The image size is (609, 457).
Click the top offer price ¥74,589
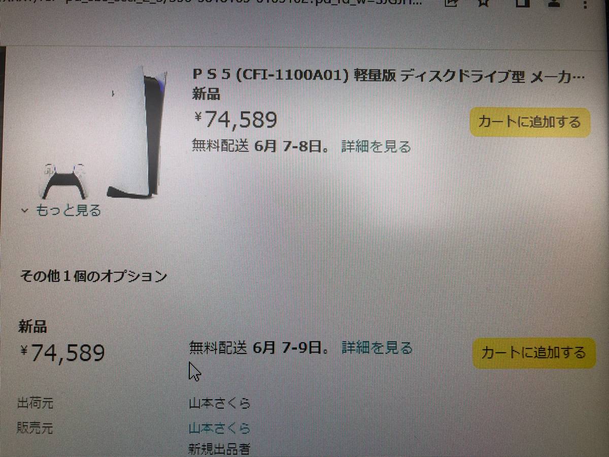point(235,120)
